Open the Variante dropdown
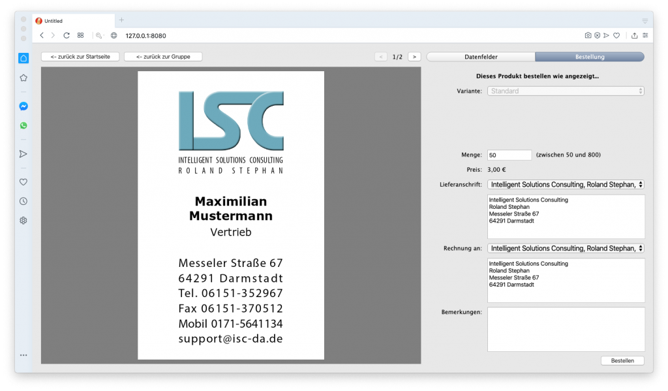This screenshot has width=668, height=391. [x=566, y=91]
